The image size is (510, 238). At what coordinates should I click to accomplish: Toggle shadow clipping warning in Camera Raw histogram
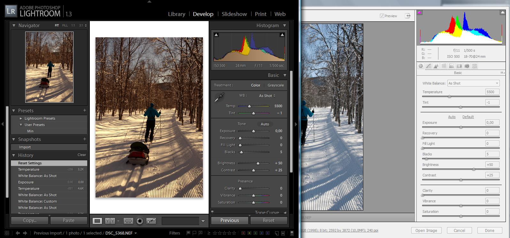click(420, 12)
